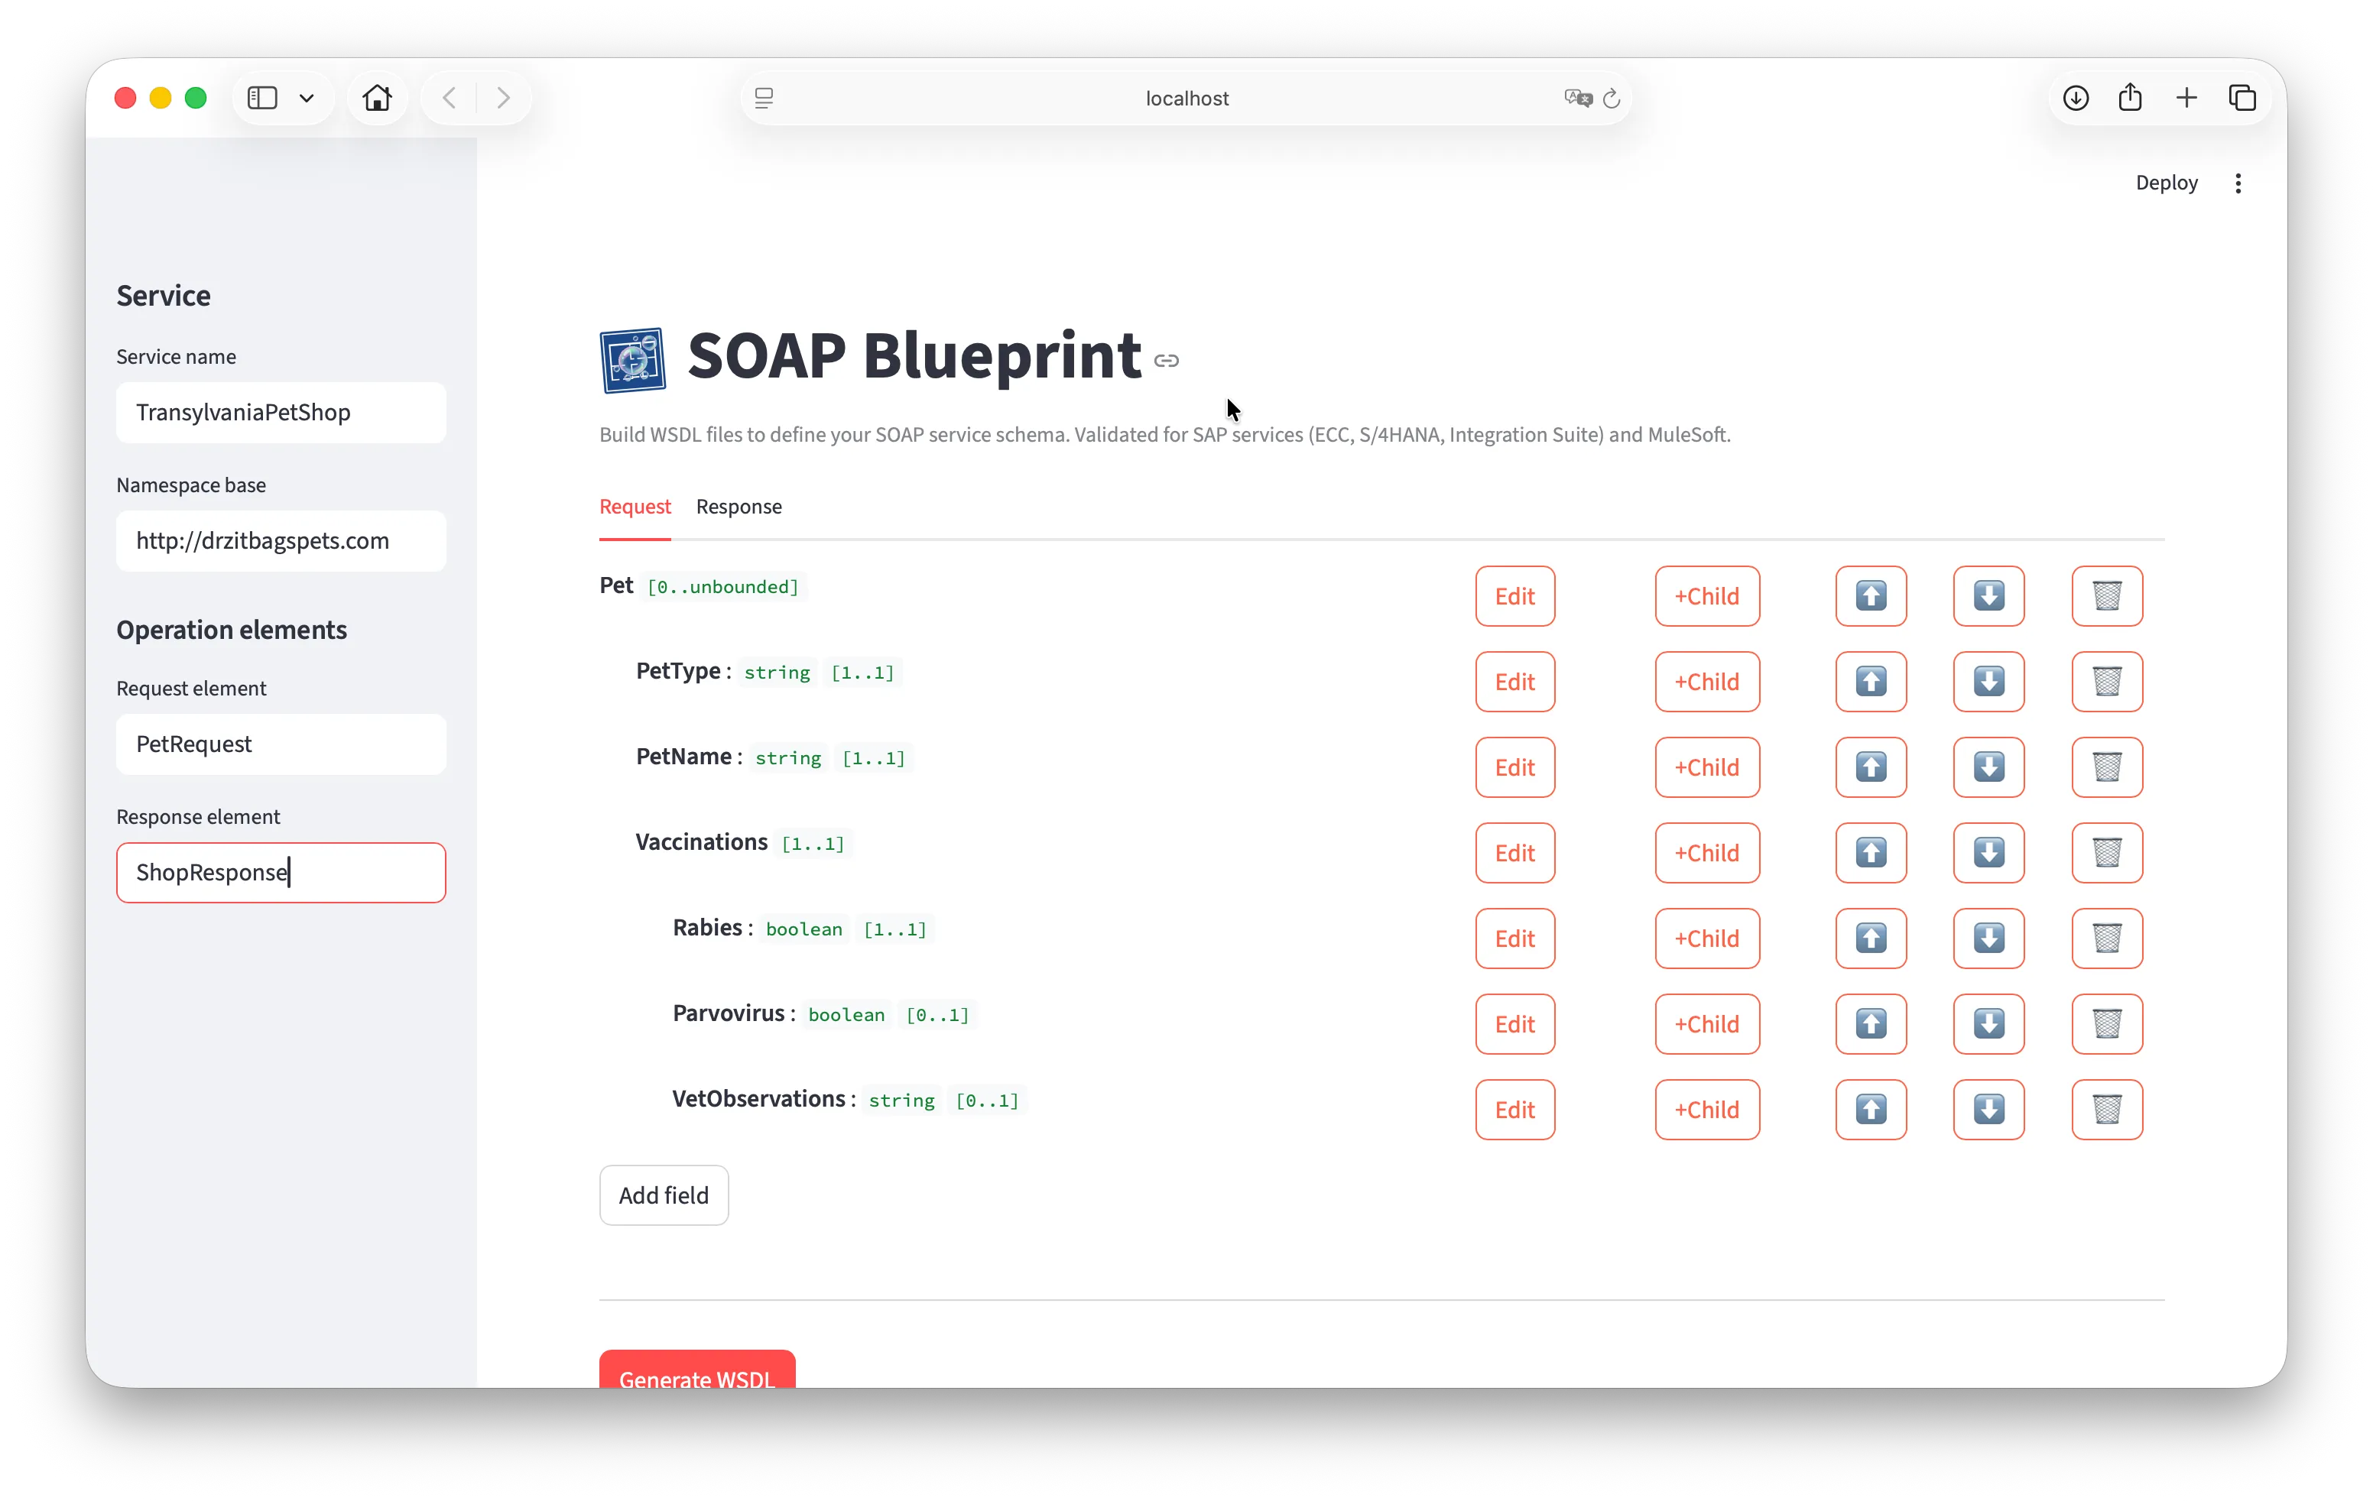Open translate page option in address bar

1578,98
